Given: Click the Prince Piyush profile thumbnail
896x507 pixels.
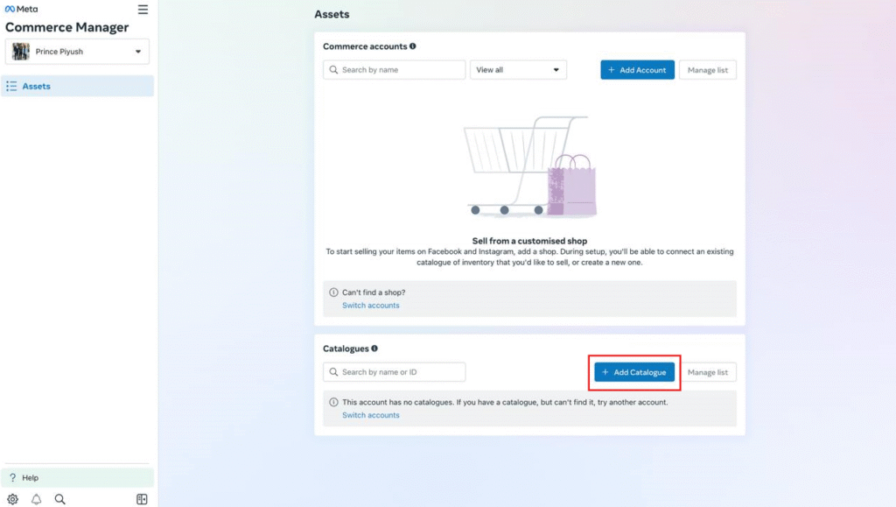Looking at the screenshot, I should point(20,52).
